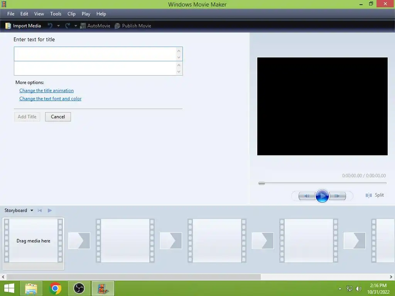Open the Play menu
395x296 pixels.
coord(86,14)
